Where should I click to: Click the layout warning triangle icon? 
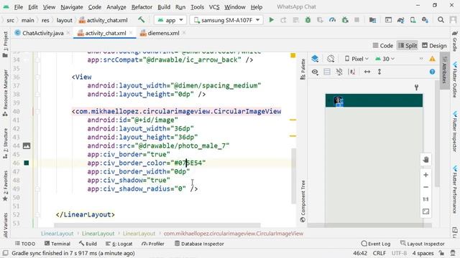tap(433, 59)
